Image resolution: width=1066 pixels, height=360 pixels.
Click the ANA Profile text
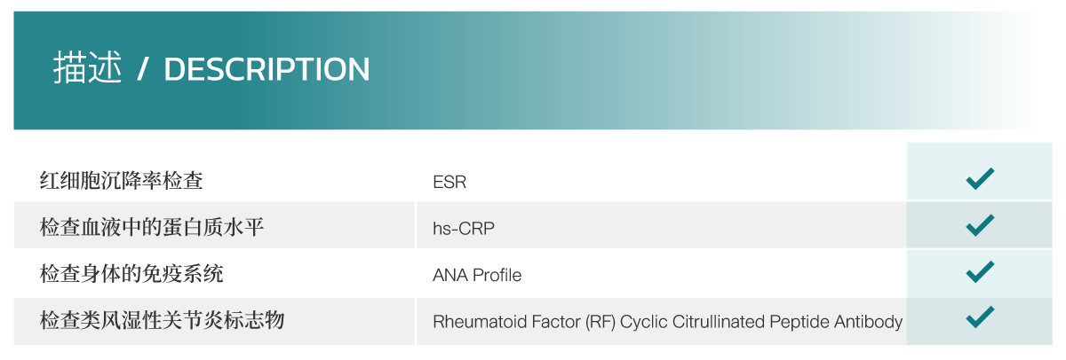click(x=477, y=275)
